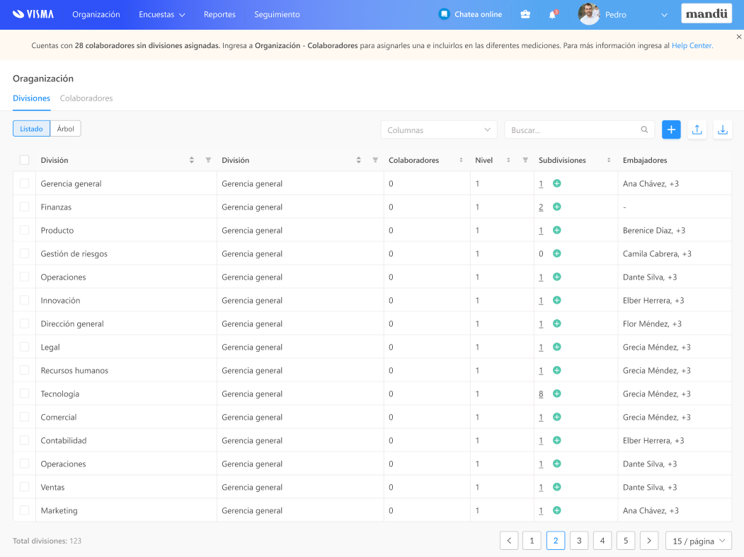
Task: Check the Tecnología row checkbox
Action: click(x=24, y=394)
